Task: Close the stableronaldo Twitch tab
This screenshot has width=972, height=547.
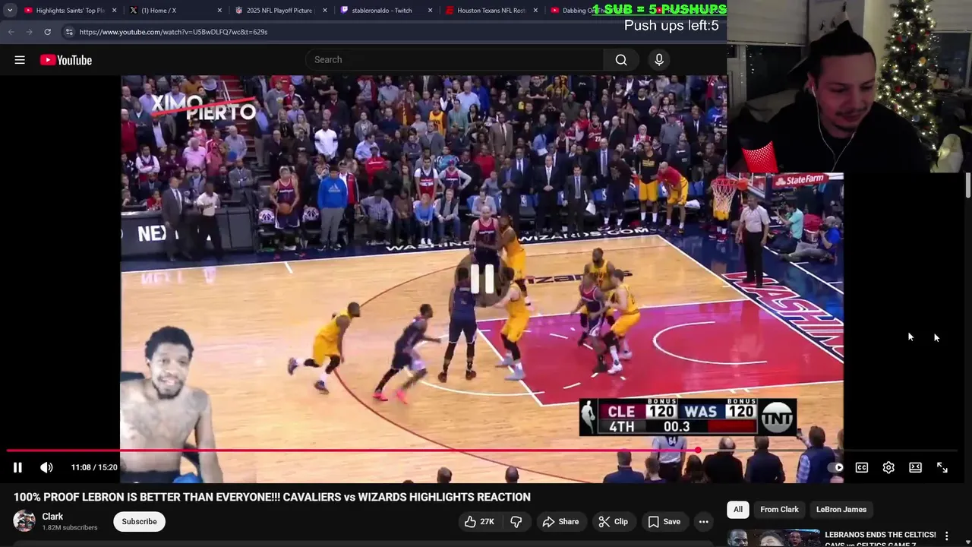Action: 430,11
